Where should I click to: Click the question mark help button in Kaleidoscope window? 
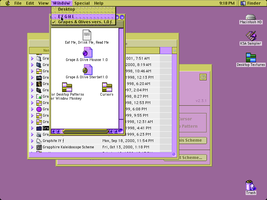tap(203, 77)
